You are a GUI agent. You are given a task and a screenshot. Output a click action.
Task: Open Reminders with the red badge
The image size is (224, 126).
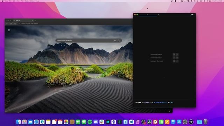coord(54,122)
